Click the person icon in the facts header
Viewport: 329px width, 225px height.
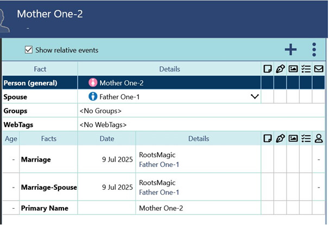click(x=319, y=138)
